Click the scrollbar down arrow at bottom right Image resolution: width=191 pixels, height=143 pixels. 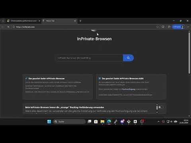(189, 116)
